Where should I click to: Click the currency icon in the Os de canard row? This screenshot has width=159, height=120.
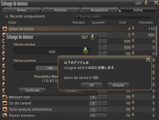click(133, 103)
